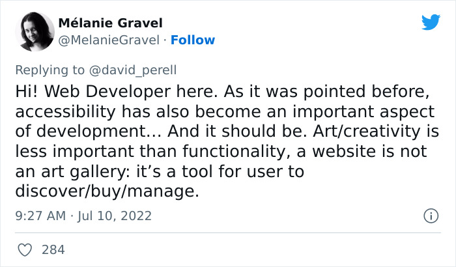Open Mélanie Gravel's profile picture
456x267 pixels.
click(x=34, y=32)
